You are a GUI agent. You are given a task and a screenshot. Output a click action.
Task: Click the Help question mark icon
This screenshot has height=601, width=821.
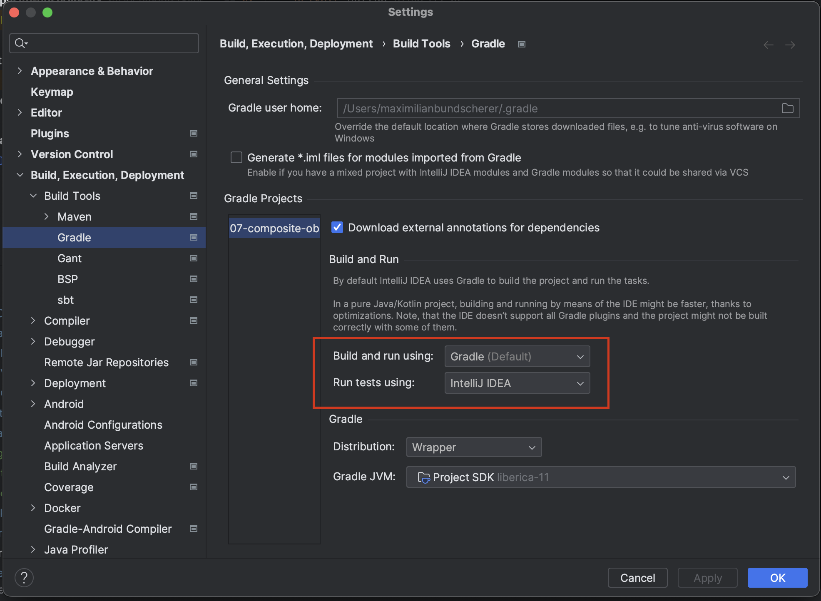point(24,578)
